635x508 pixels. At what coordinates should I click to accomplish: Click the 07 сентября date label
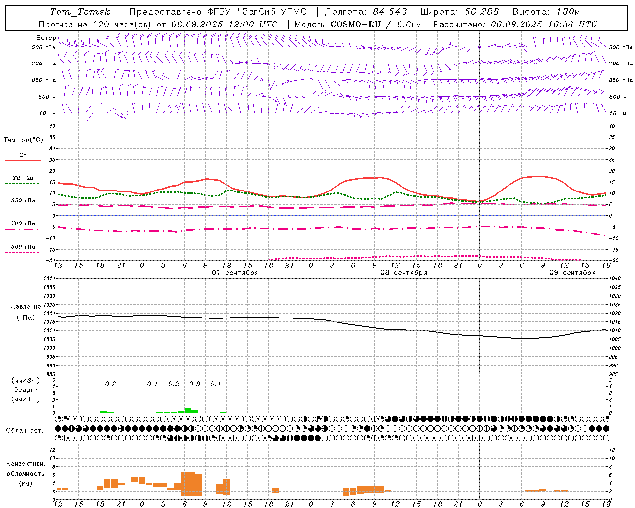[x=235, y=273]
